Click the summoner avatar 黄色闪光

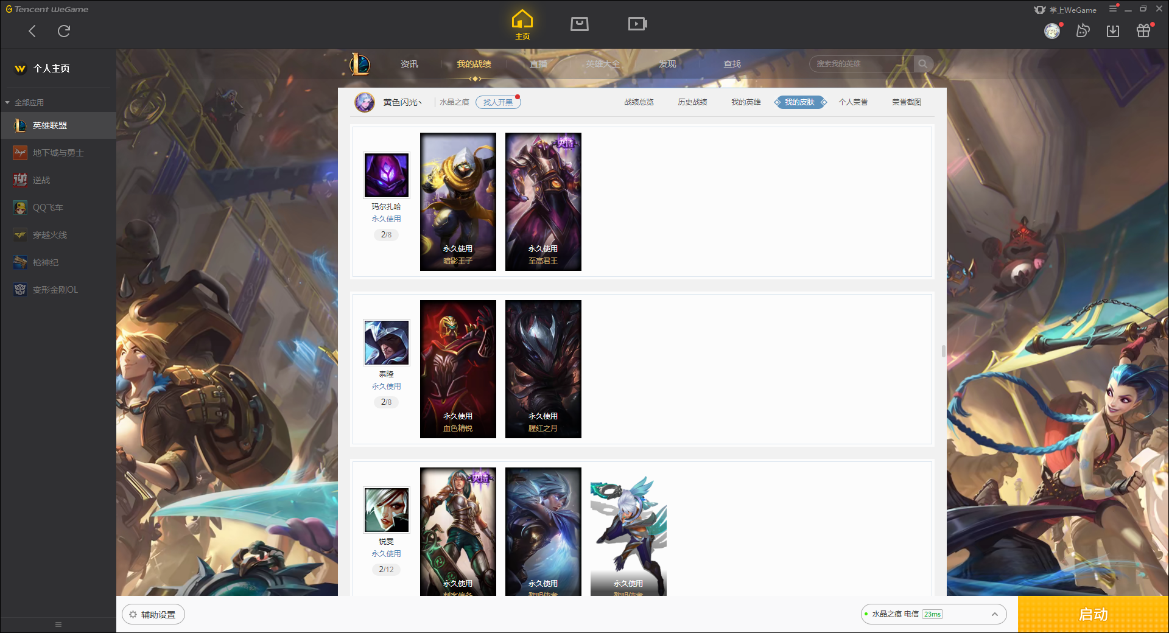coord(365,102)
